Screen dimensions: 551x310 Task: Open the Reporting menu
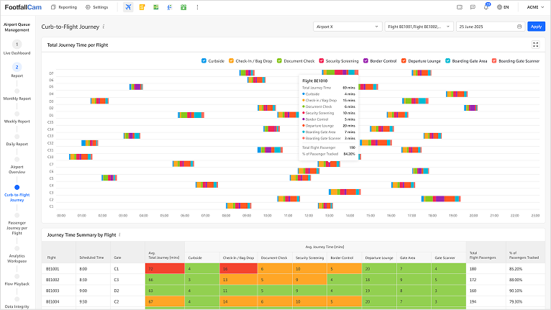coord(64,7)
